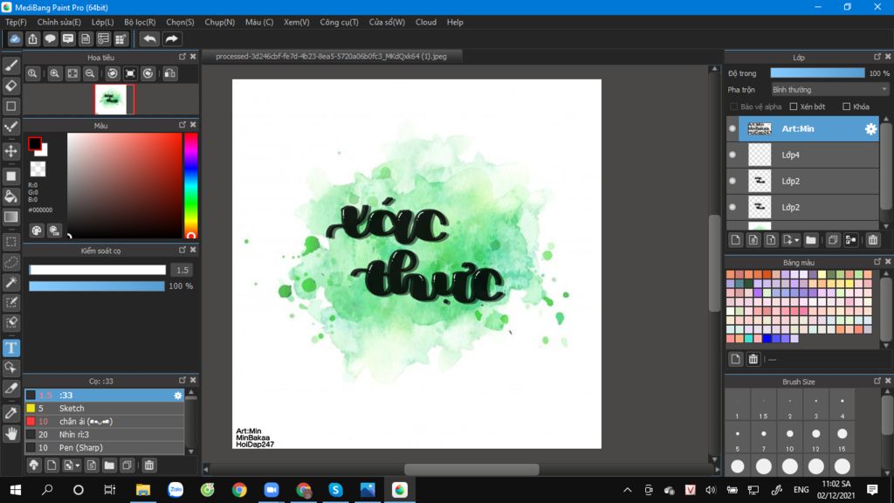Screen dimensions: 894x503
Task: Enable Xén bớt checkbox
Action: [793, 107]
